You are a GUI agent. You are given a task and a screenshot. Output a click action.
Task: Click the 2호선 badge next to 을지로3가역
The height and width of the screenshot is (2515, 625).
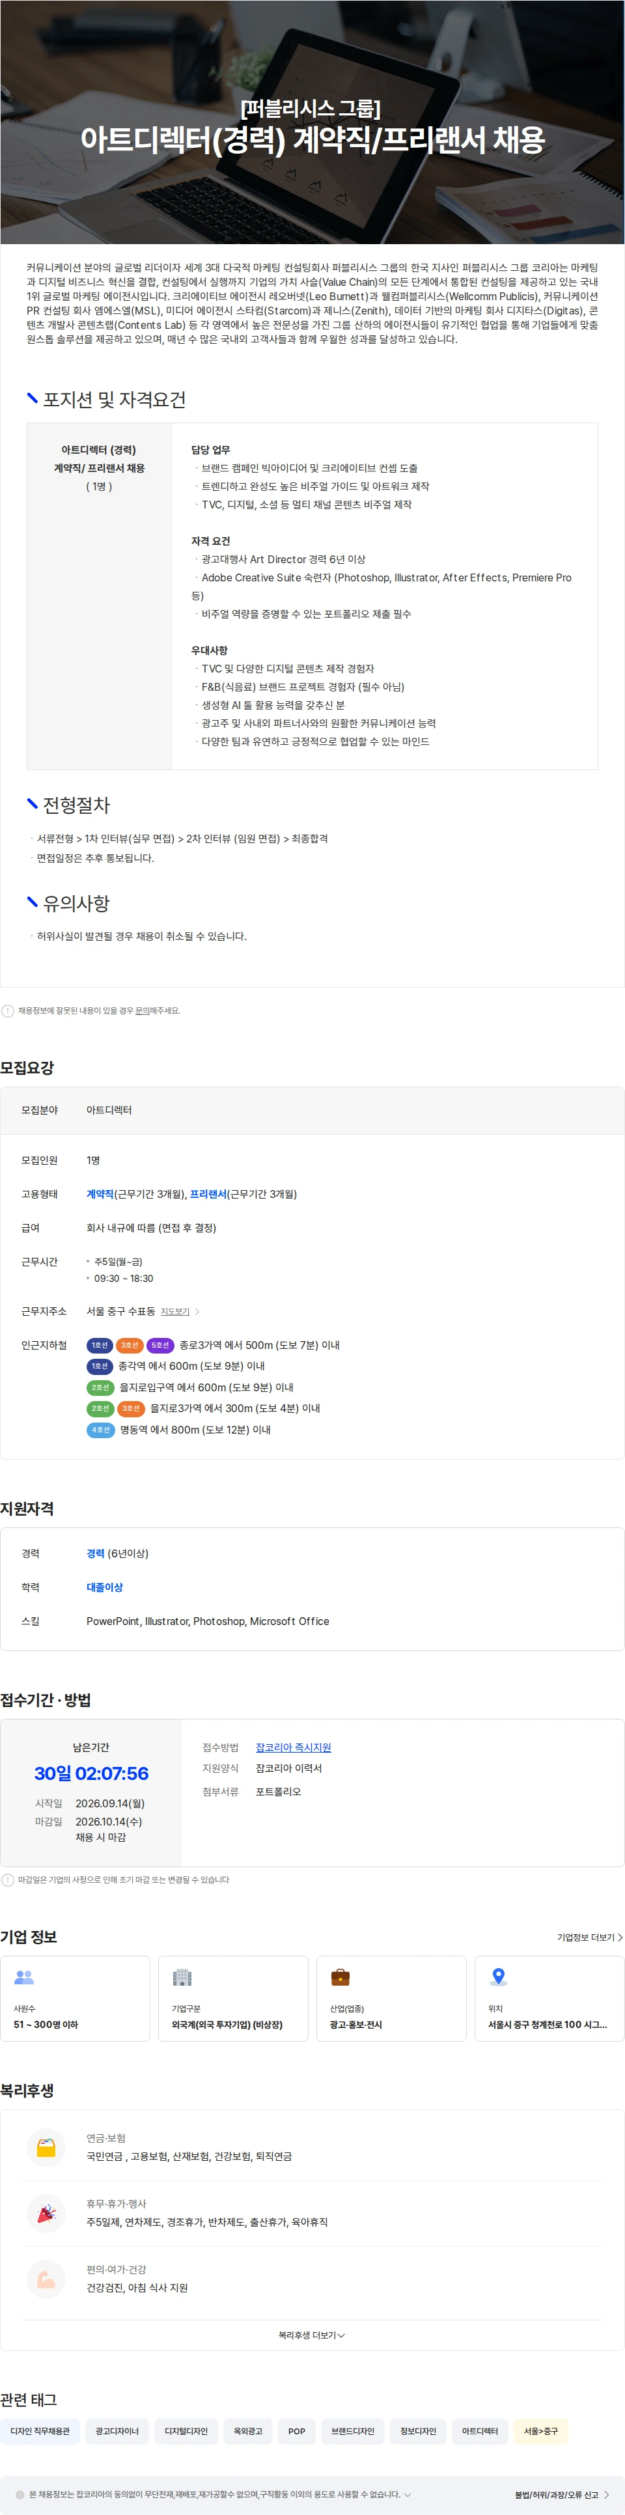pyautogui.click(x=100, y=1408)
